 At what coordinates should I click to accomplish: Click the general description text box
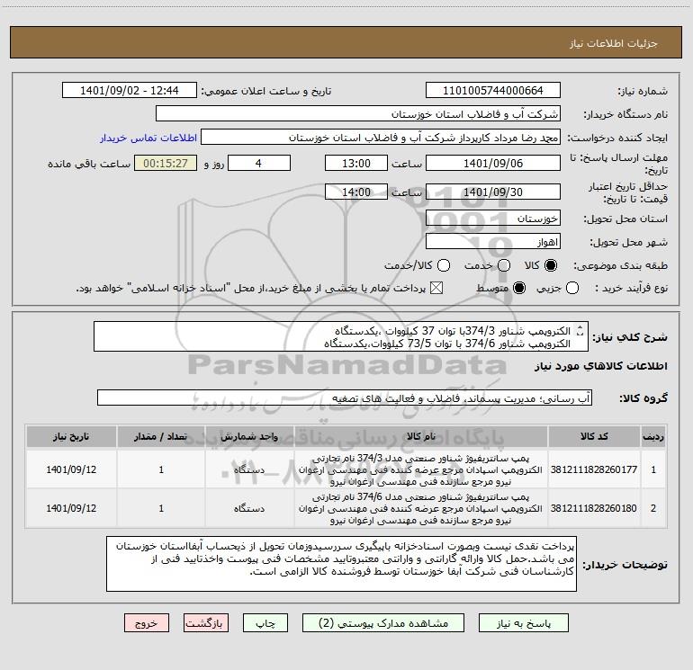(x=341, y=336)
